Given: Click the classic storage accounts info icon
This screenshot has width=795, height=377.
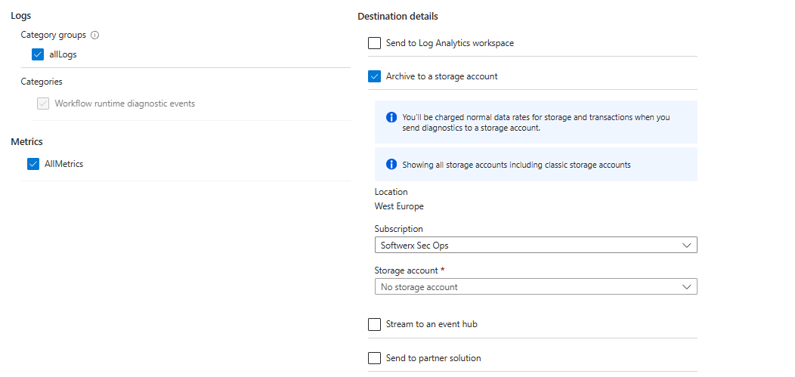Looking at the screenshot, I should [391, 164].
